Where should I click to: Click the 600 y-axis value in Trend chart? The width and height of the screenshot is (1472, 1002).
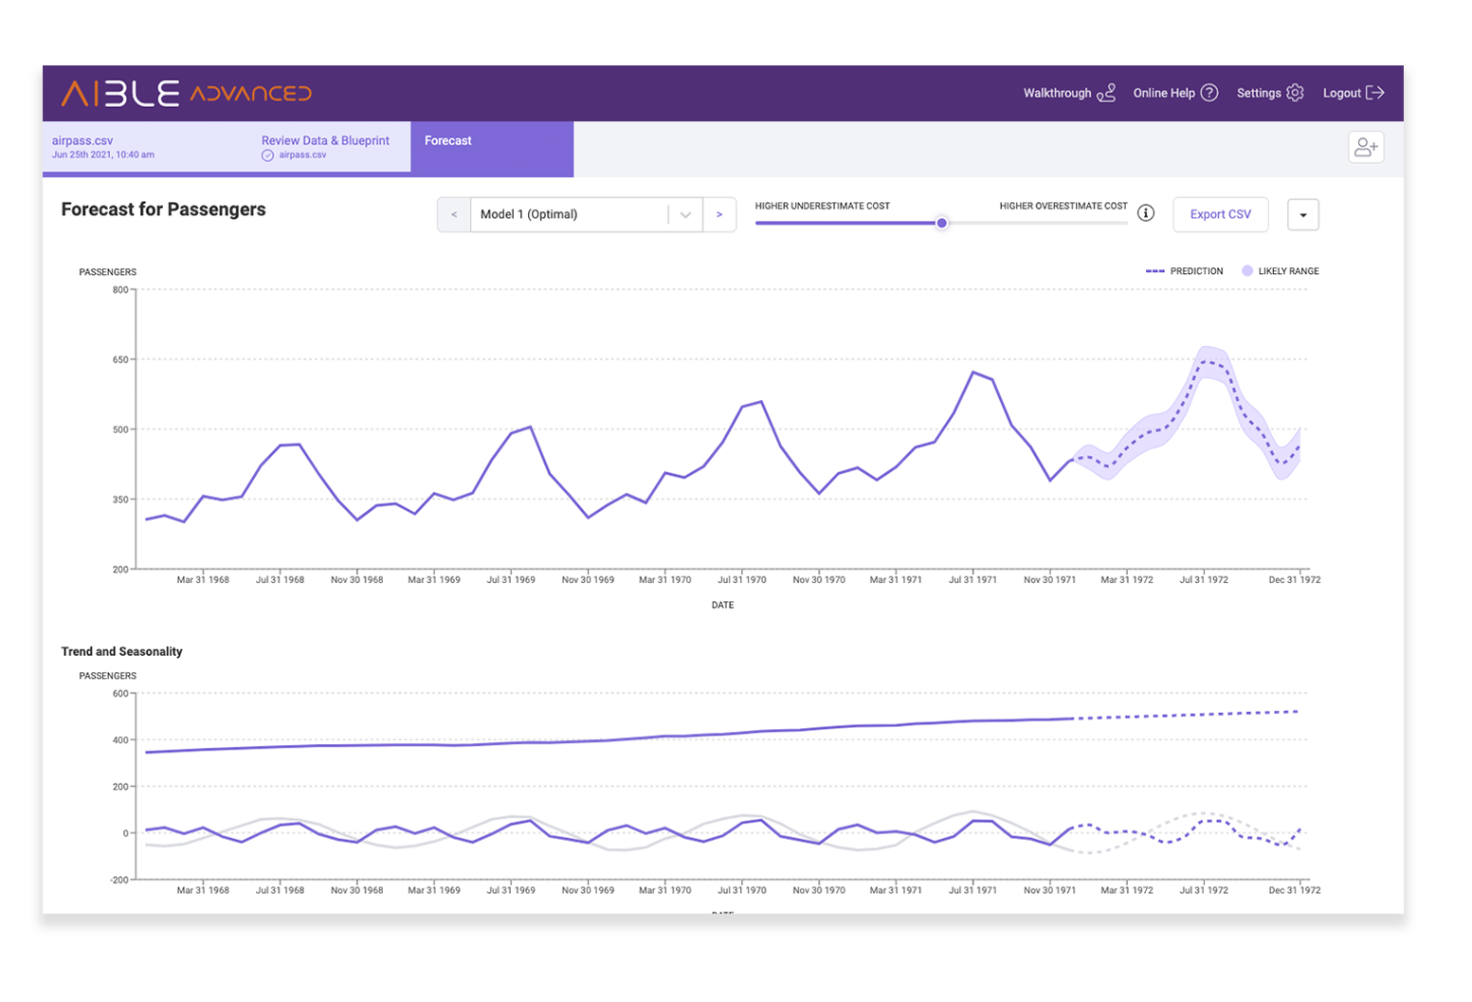tap(120, 694)
